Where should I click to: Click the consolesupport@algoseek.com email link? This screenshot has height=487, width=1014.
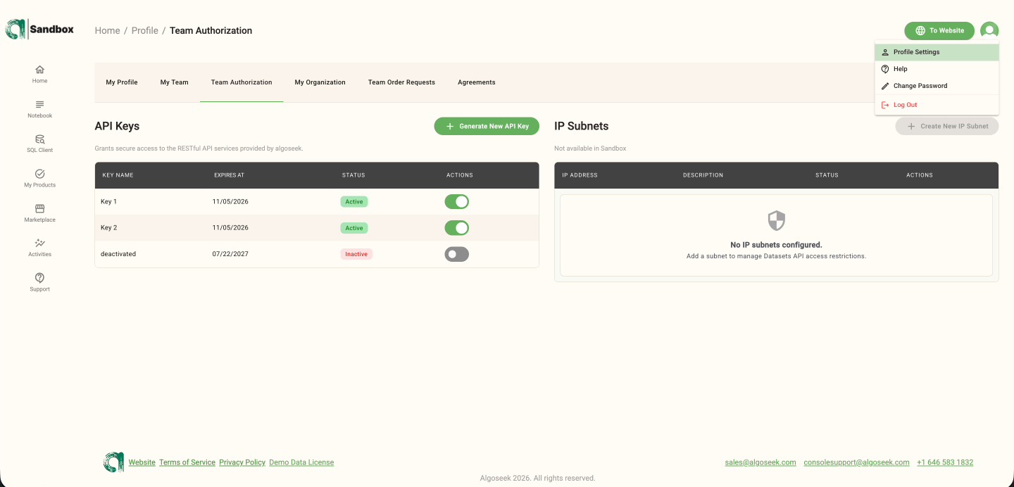857,462
